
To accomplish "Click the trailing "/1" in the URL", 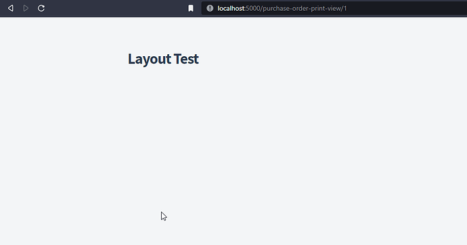I will (344, 8).
